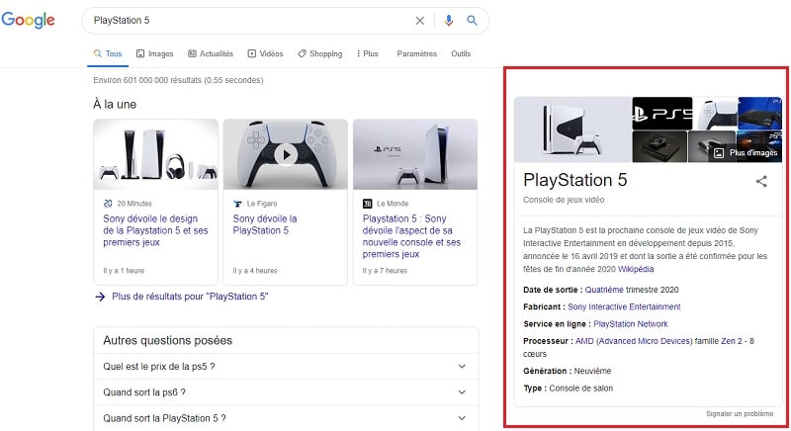
Task: Click the PlayStation Network link
Action: pyautogui.click(x=631, y=324)
